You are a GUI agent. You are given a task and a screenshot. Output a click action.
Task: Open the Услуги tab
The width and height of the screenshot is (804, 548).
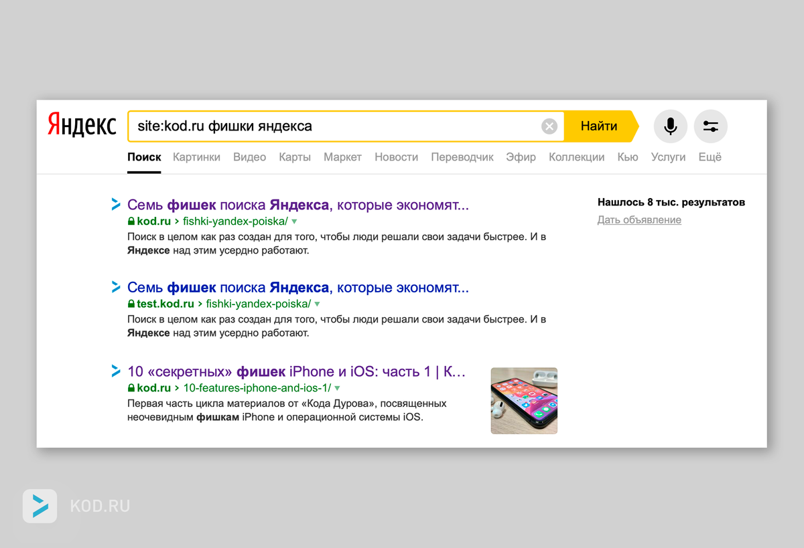click(668, 157)
